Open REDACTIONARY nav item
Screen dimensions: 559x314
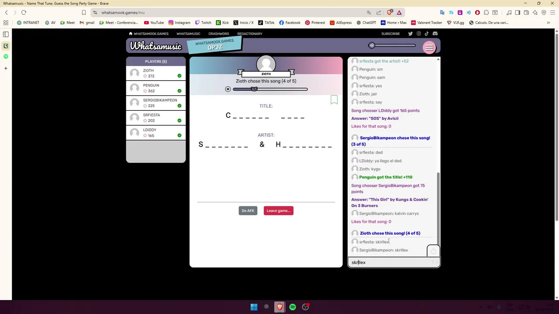pyautogui.click(x=250, y=34)
